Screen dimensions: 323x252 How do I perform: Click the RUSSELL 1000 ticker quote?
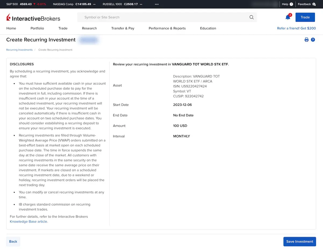point(123,4)
